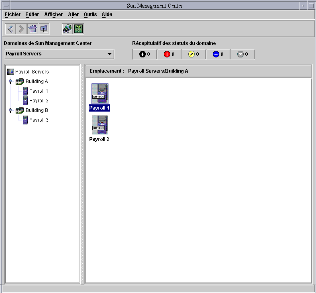This screenshot has height=293, width=316.
Task: Click the Forward arrow toolbar icon
Action: point(21,29)
